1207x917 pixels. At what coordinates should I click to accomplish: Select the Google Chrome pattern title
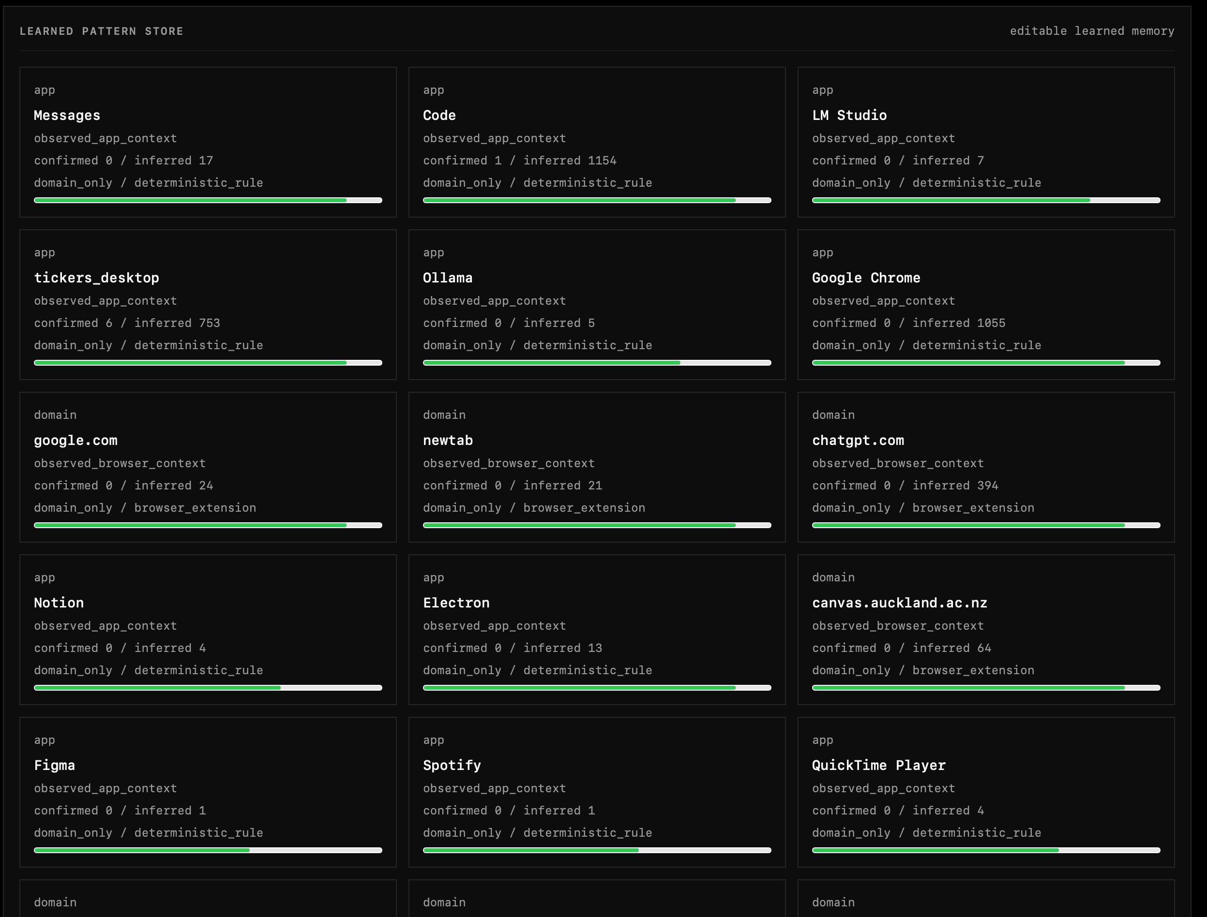(866, 278)
